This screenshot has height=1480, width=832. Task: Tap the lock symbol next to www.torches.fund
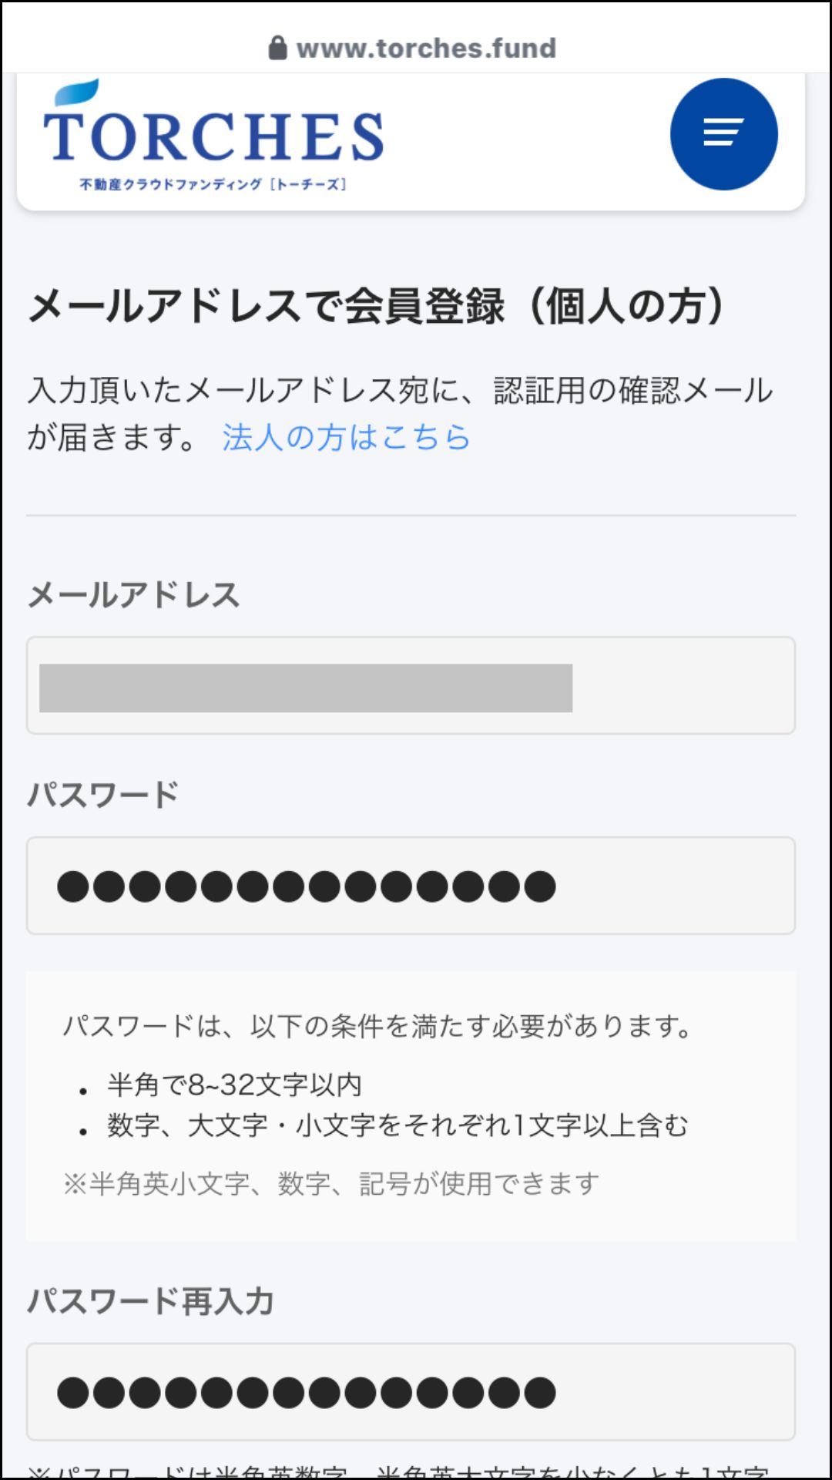[x=279, y=46]
